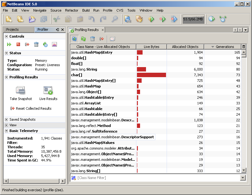Open a project with the folder icon
The image size is (252, 195).
click(x=32, y=19)
